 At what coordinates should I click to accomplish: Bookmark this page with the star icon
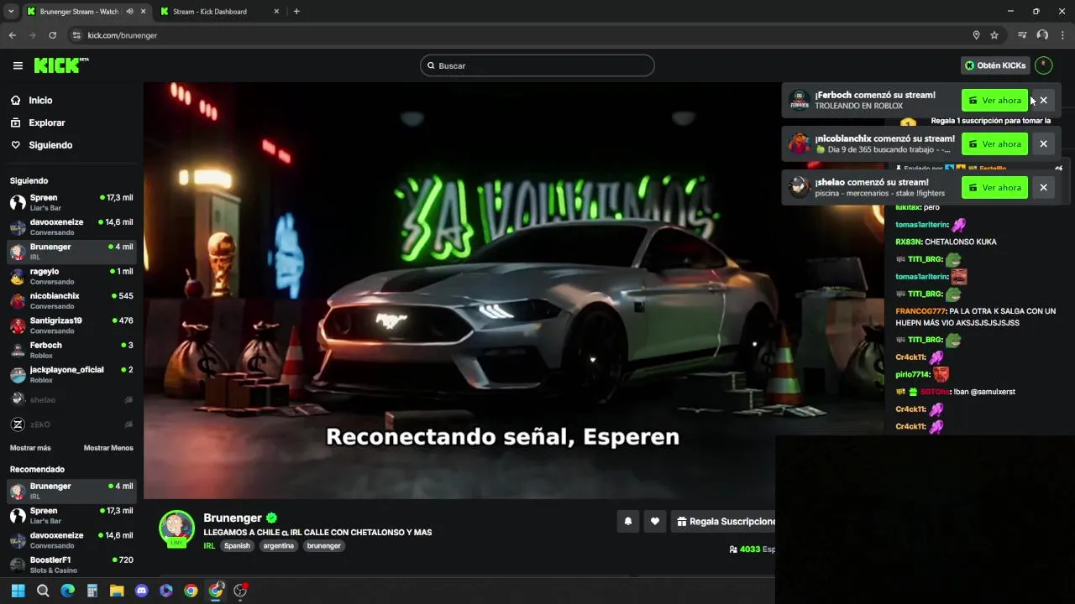994,35
